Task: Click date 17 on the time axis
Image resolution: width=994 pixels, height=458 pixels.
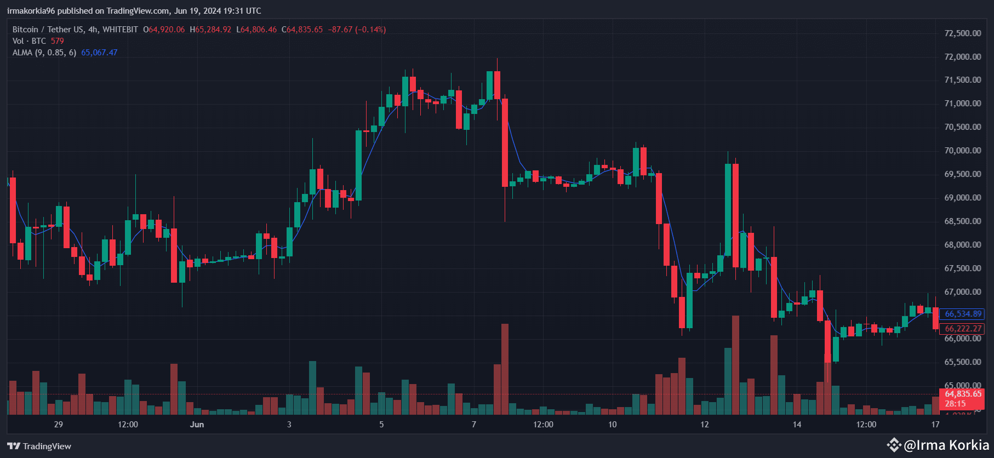Action: pyautogui.click(x=935, y=425)
